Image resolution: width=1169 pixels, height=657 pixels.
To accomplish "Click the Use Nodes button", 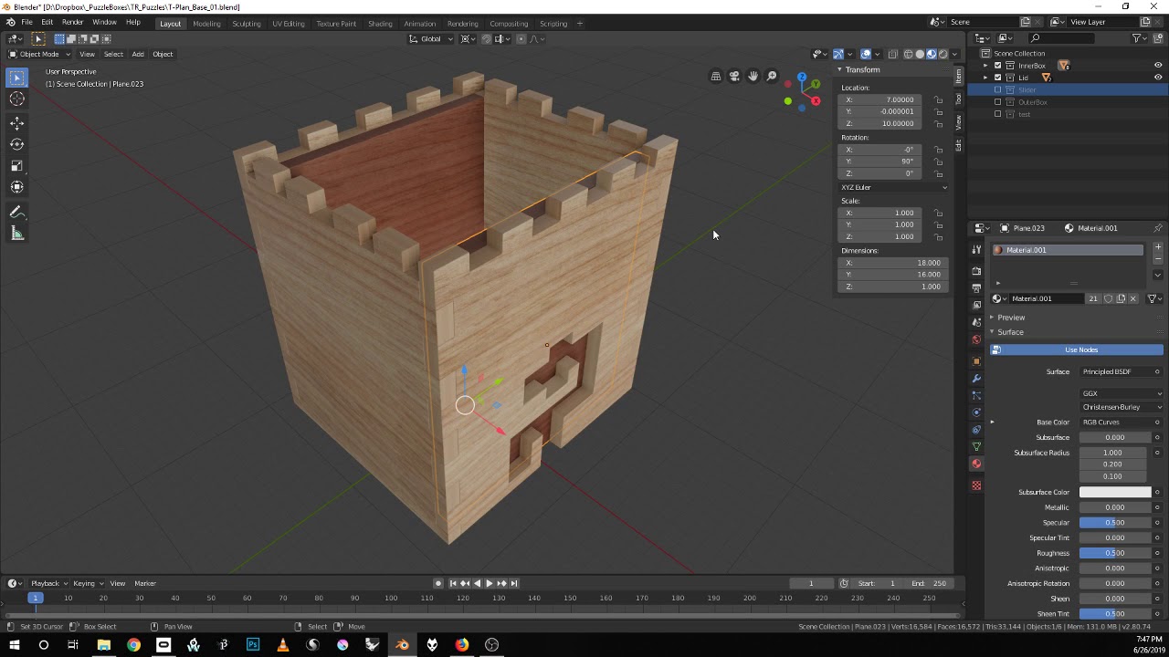I will [x=1077, y=349].
